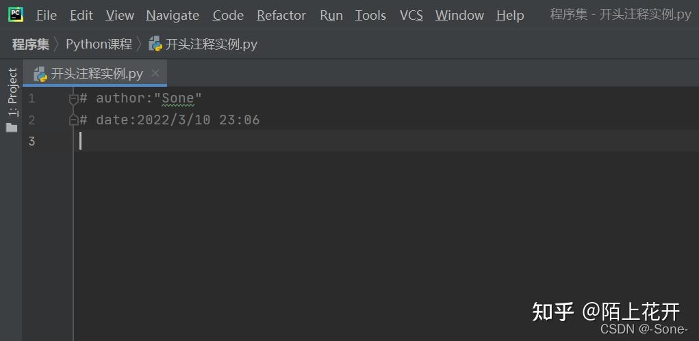Collapse comment block at line 1
Image resolution: width=699 pixels, height=341 pixels.
(74, 99)
